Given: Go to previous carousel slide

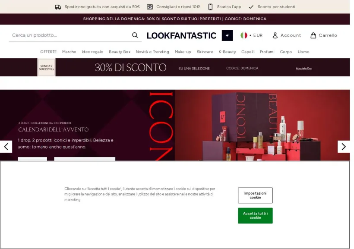Looking at the screenshot, I should pos(6,147).
